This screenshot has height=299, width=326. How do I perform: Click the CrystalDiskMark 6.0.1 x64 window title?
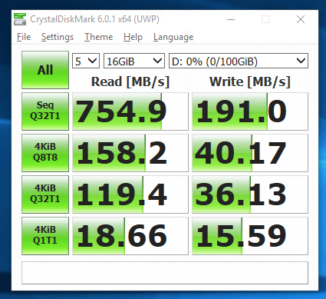point(94,19)
